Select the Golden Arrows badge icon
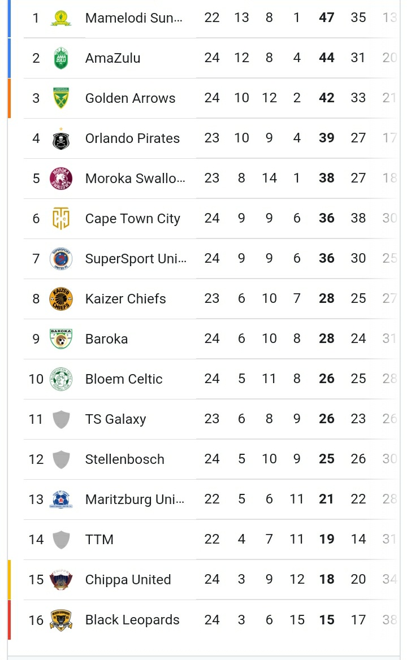The width and height of the screenshot is (407, 660). click(x=61, y=98)
